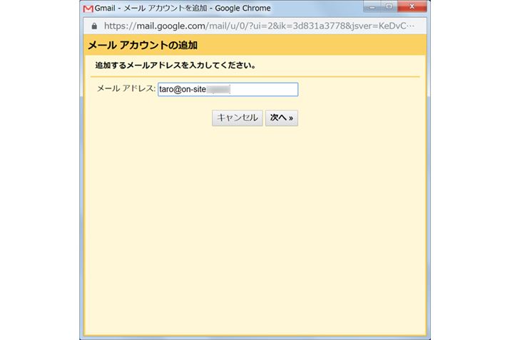This screenshot has width=510, height=340.
Task: Click the 次へ » button
Action: (x=281, y=118)
